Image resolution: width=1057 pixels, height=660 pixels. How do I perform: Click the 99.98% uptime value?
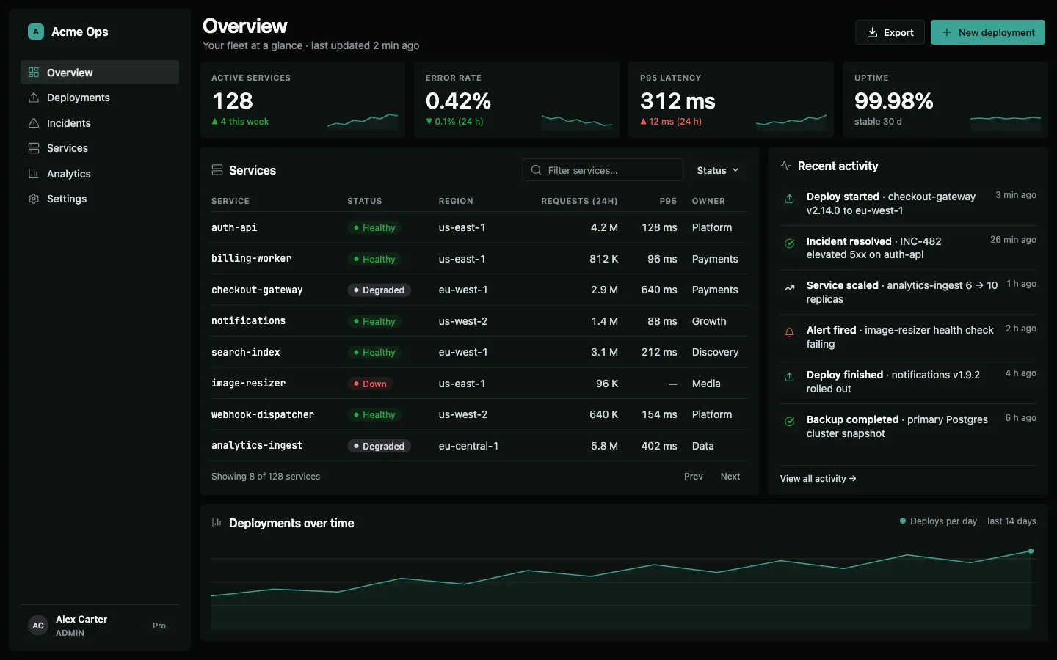point(893,100)
